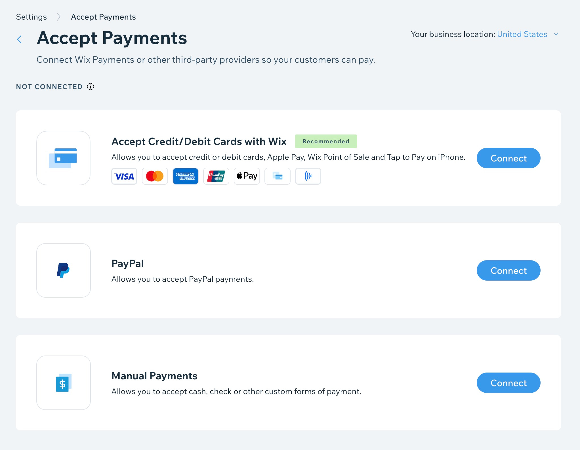
Task: Expand the business location dropdown chevron
Action: (556, 34)
